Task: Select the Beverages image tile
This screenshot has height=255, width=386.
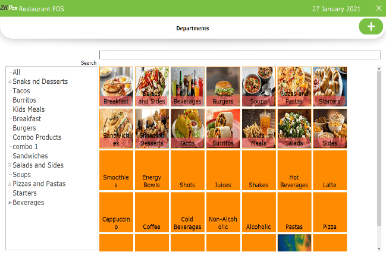Action: (187, 86)
